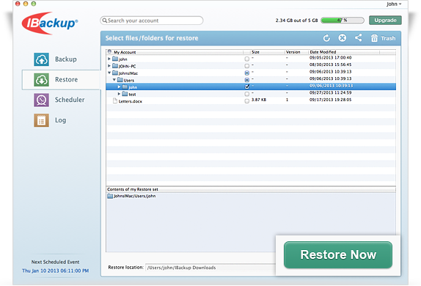Expand the top-level john folder
Viewport: 421px width, 286px height.
click(x=109, y=59)
